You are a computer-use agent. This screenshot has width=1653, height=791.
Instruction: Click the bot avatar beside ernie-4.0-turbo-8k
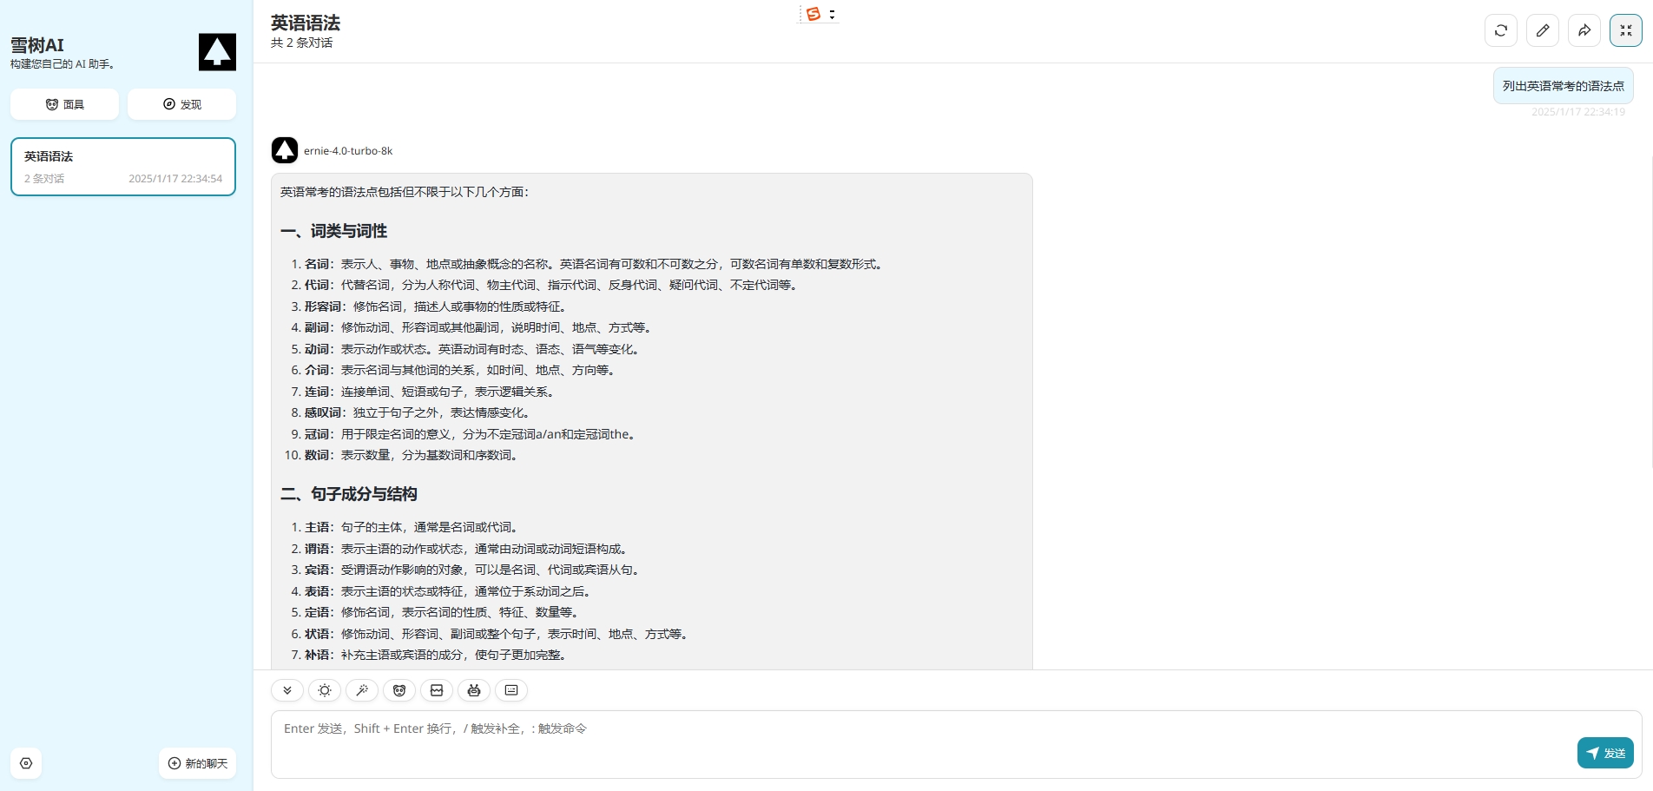point(285,149)
